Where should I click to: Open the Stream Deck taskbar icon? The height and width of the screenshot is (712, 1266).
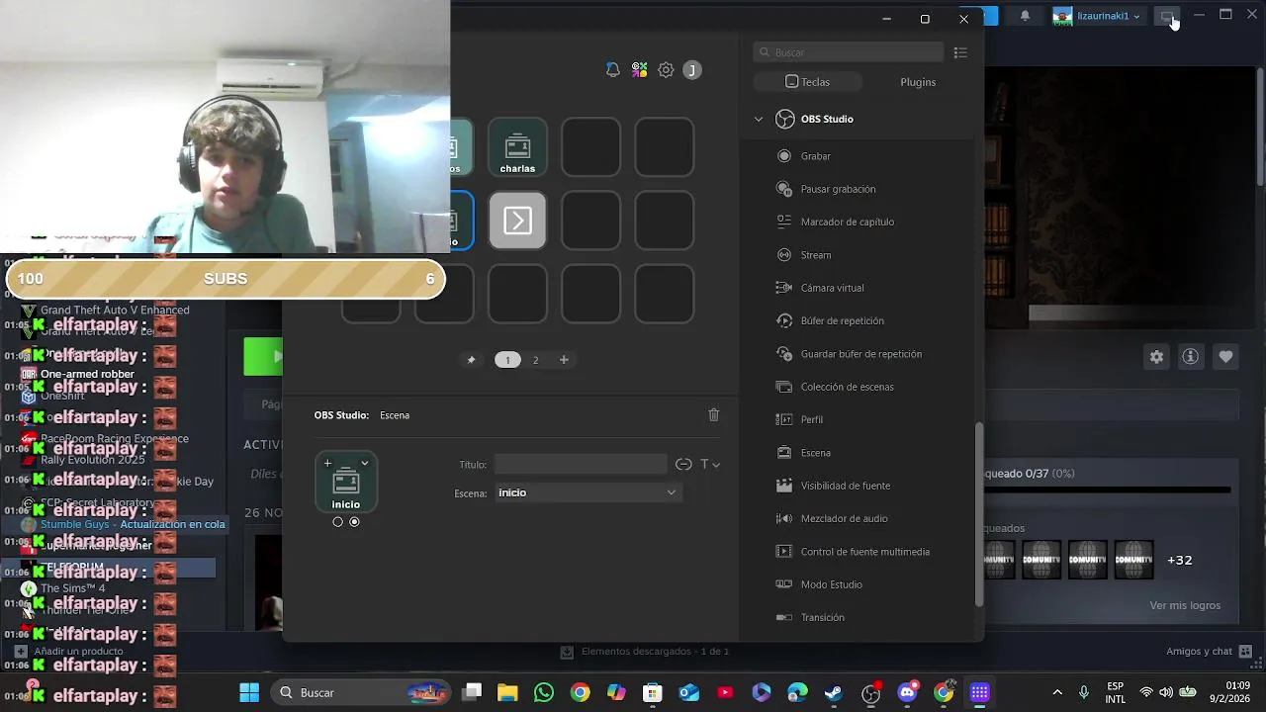click(979, 692)
